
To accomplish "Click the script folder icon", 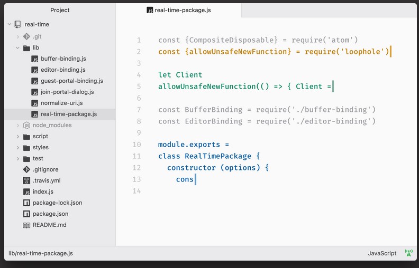I will pos(26,137).
